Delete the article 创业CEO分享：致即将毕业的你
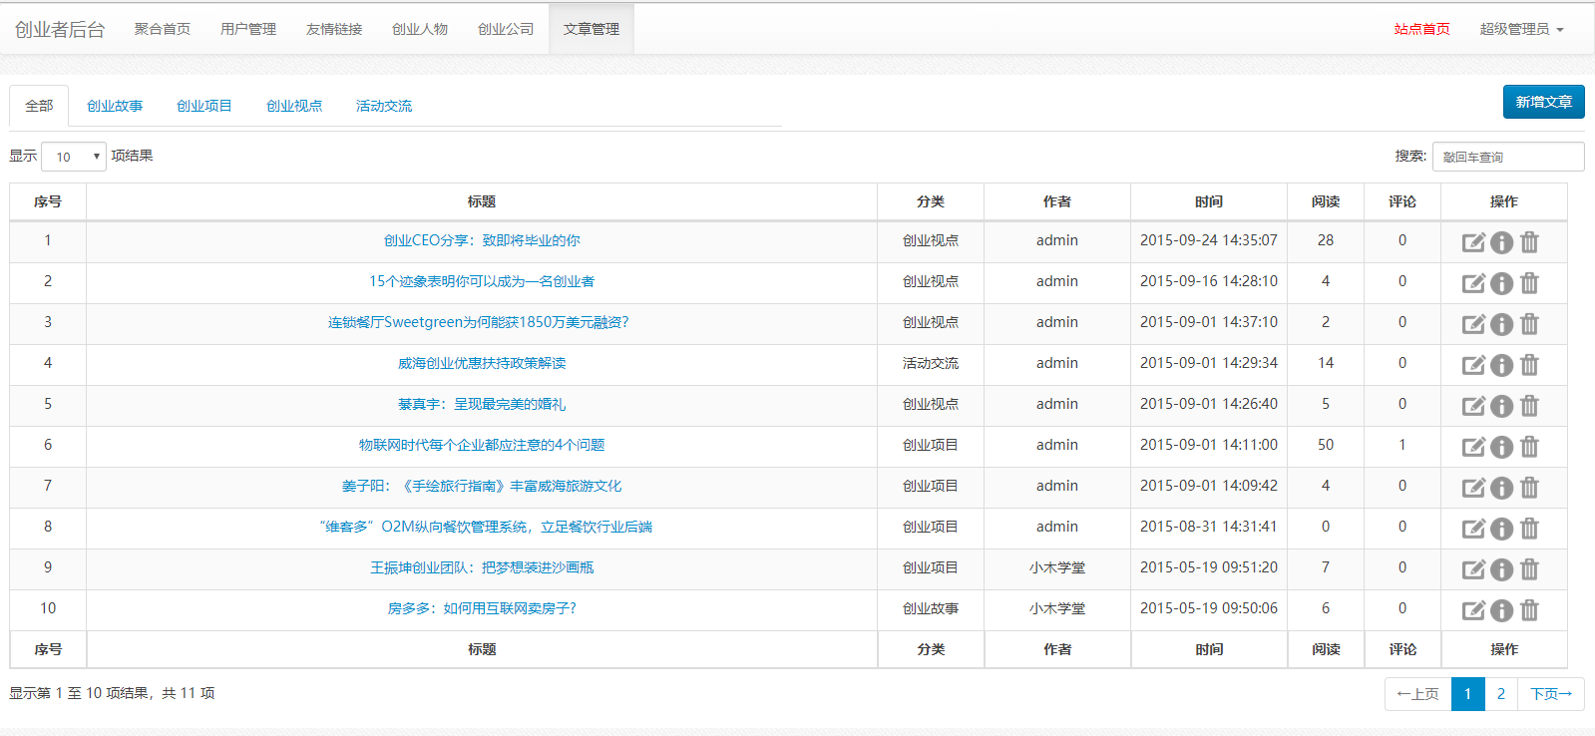Viewport: 1595px width, 736px height. tap(1529, 242)
